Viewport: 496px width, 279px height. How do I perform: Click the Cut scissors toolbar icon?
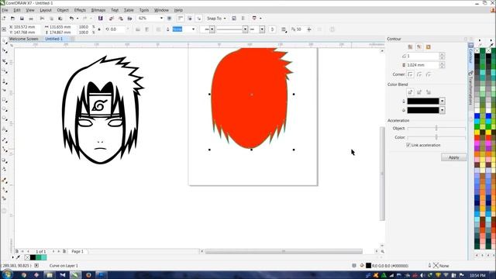(42, 19)
